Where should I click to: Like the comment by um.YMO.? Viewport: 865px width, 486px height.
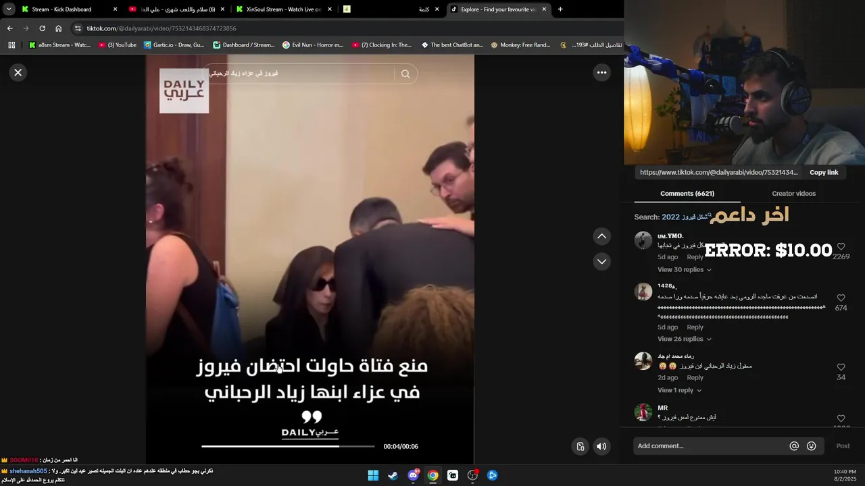coord(841,247)
